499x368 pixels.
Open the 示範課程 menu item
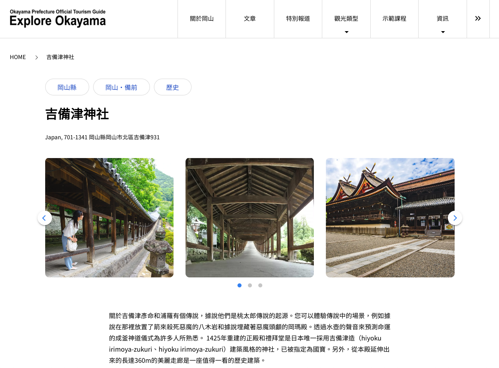[x=394, y=19]
